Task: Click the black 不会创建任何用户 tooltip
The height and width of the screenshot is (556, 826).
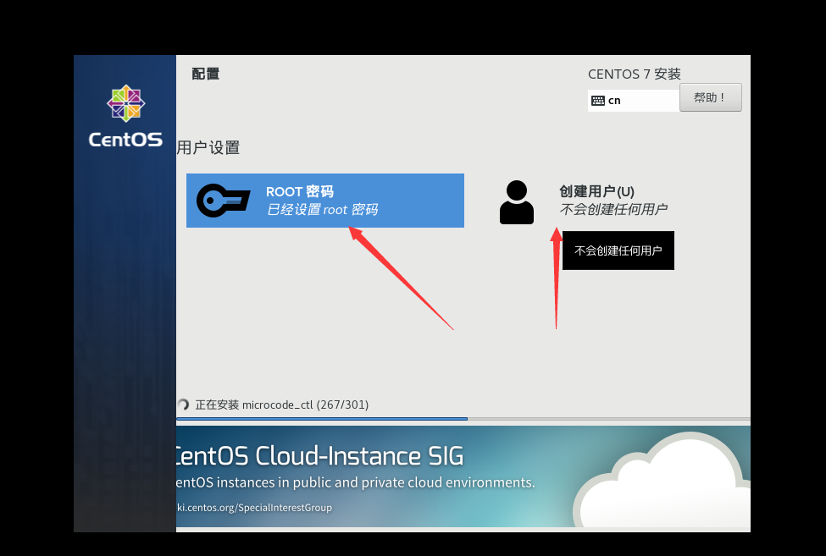Action: point(618,250)
